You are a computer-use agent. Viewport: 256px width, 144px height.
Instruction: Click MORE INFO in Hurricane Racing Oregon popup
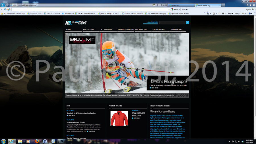154,88
